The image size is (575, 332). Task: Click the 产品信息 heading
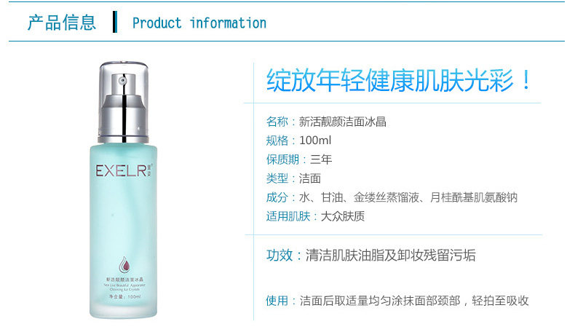click(x=62, y=23)
